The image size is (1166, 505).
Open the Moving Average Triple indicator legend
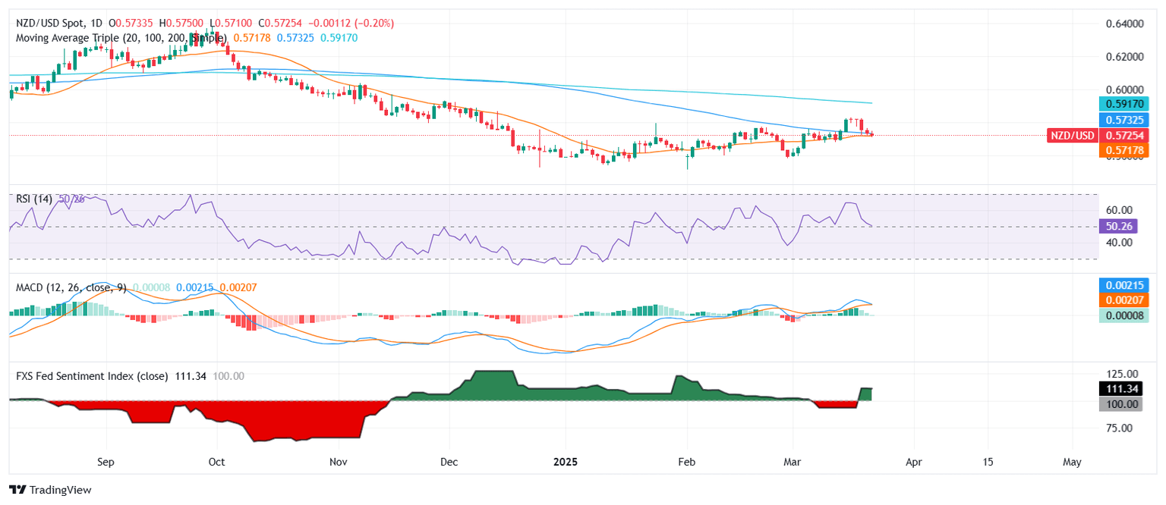pos(118,37)
